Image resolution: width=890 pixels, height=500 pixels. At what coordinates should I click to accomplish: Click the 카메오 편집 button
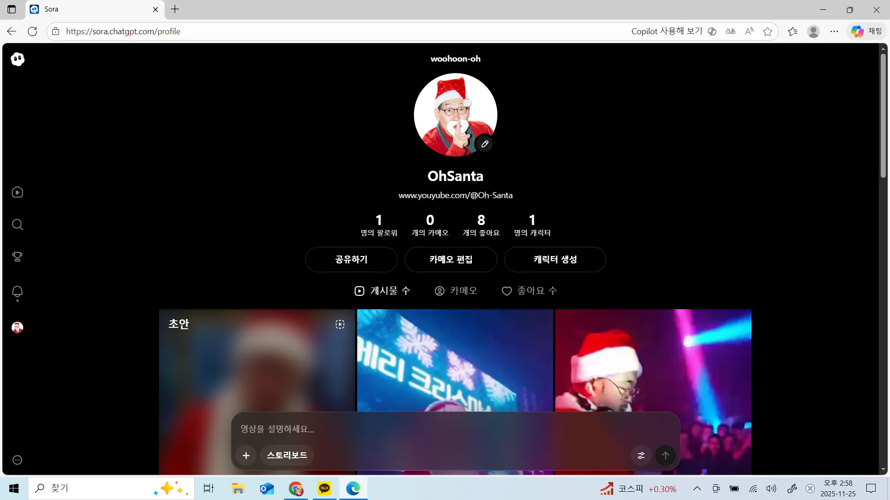coord(451,259)
